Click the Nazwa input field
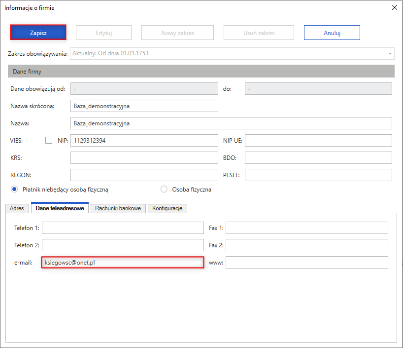This screenshot has width=403, height=348. [x=231, y=123]
